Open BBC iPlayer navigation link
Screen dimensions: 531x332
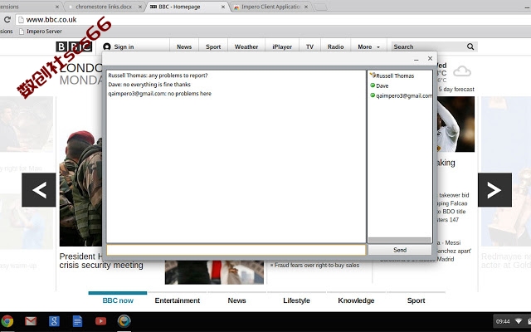click(x=282, y=46)
